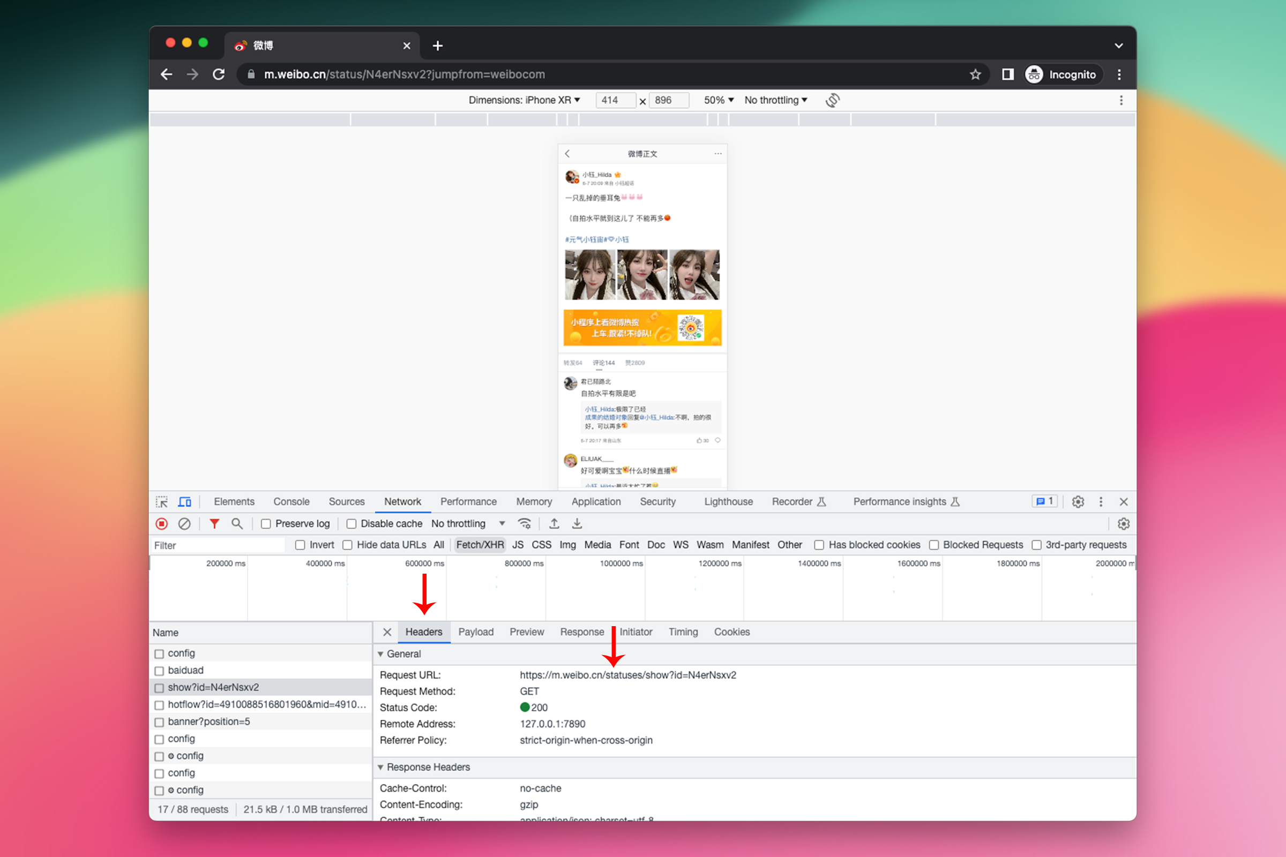Click the Response tab in request panel
The width and height of the screenshot is (1286, 857).
582,632
